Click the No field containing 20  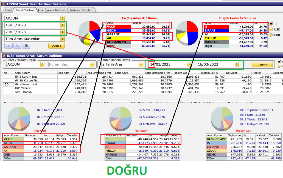click(9, 84)
